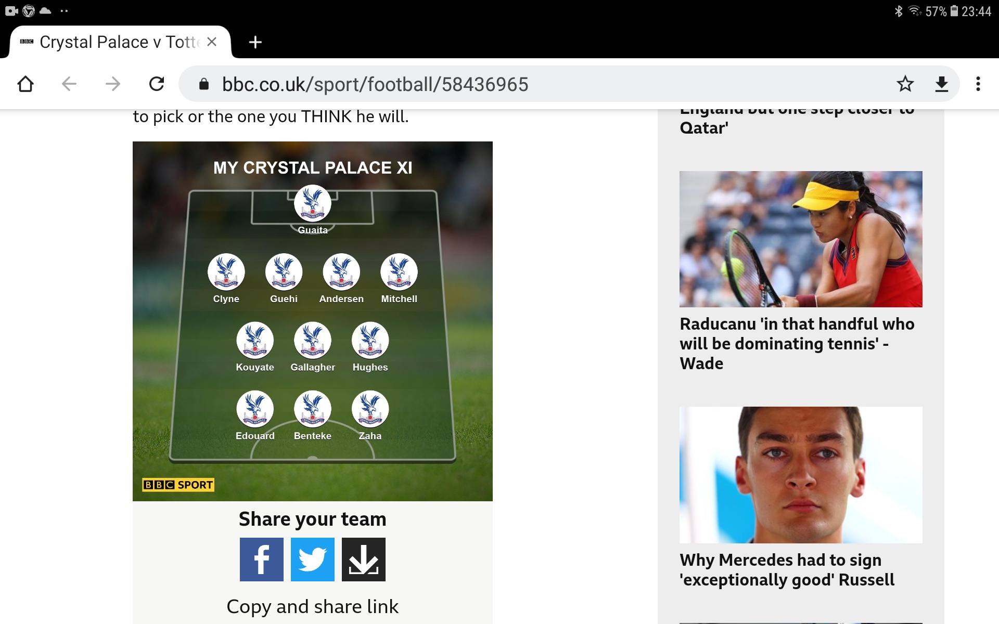Image resolution: width=999 pixels, height=624 pixels.
Task: Select goalkeeper Guaita on the pitch
Action: click(313, 204)
